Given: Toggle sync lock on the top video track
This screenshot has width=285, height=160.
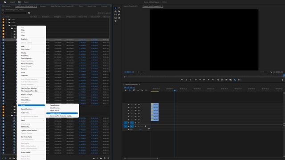Looking at the screenshot, I should pos(135,105).
